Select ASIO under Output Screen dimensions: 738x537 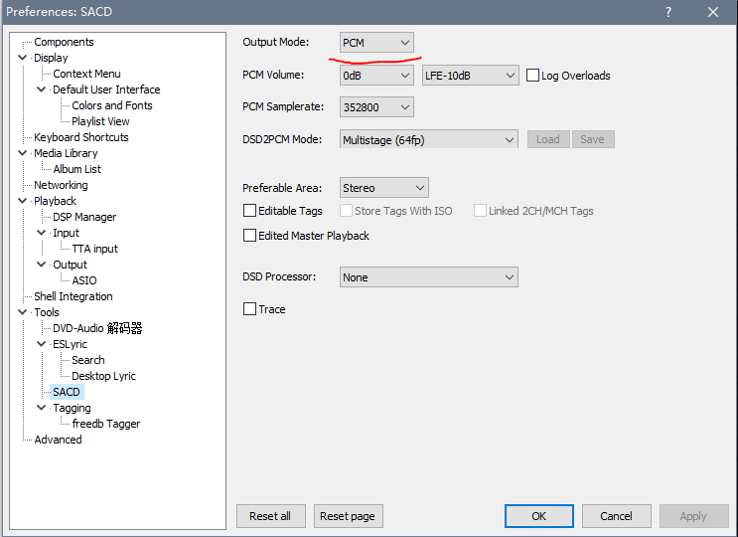tap(84, 280)
